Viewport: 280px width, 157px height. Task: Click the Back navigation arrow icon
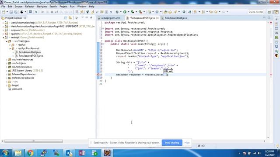coord(216,12)
